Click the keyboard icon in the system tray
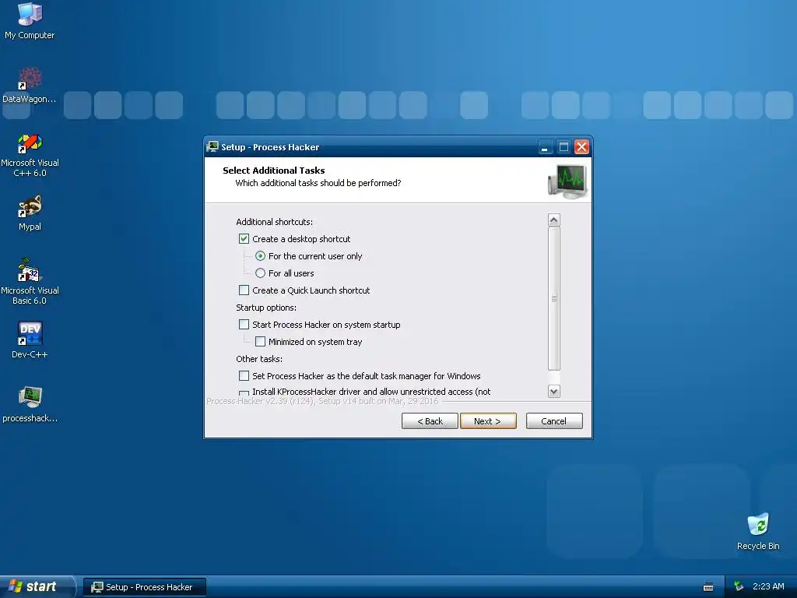The image size is (797, 598). point(708,587)
